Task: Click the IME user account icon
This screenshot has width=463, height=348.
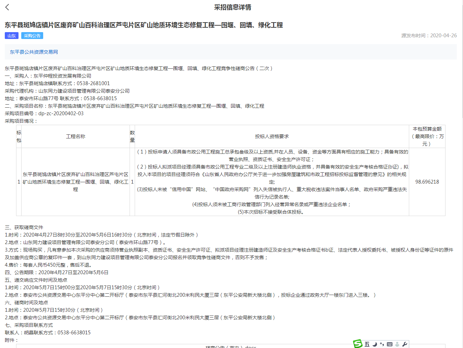Action: (397, 344)
